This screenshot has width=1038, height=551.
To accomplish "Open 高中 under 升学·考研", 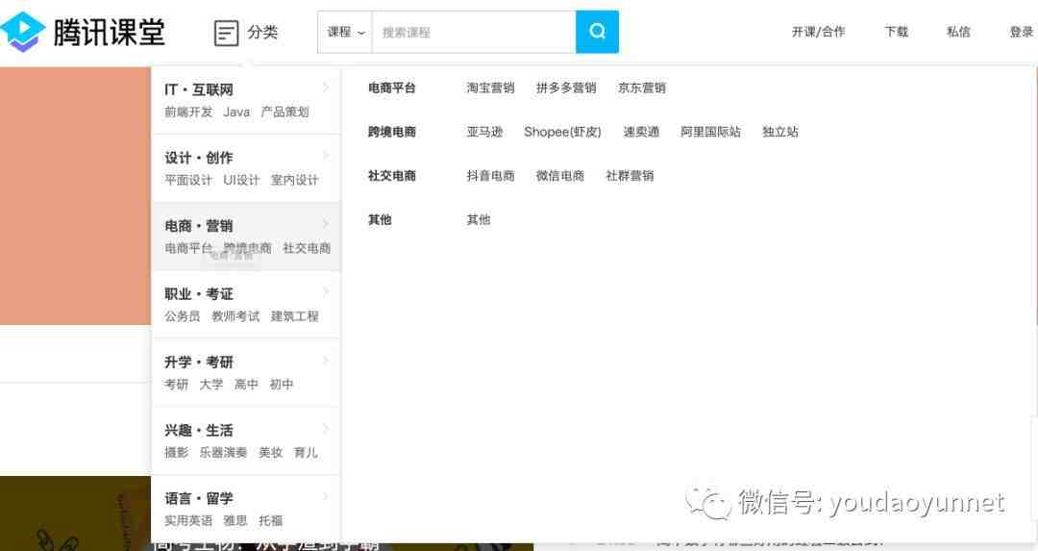I will pyautogui.click(x=246, y=385).
